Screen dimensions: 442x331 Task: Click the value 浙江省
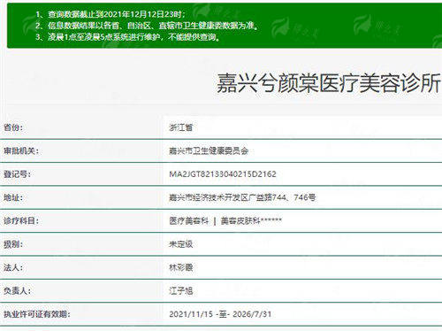181,127
